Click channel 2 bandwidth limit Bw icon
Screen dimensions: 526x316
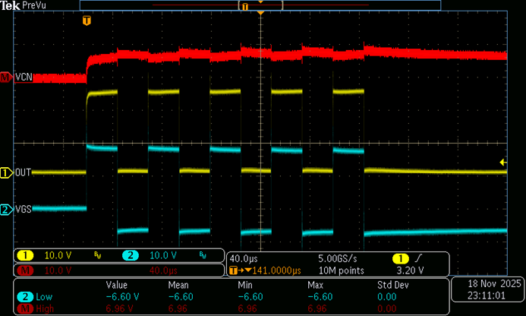click(203, 255)
